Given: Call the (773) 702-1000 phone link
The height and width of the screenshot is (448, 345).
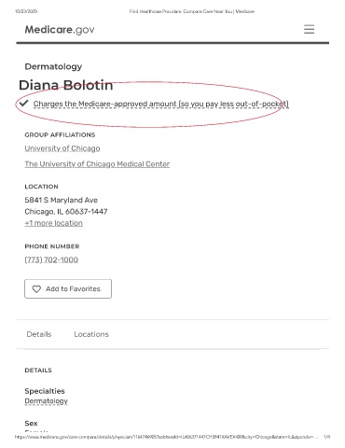Looking at the screenshot, I should [x=51, y=259].
